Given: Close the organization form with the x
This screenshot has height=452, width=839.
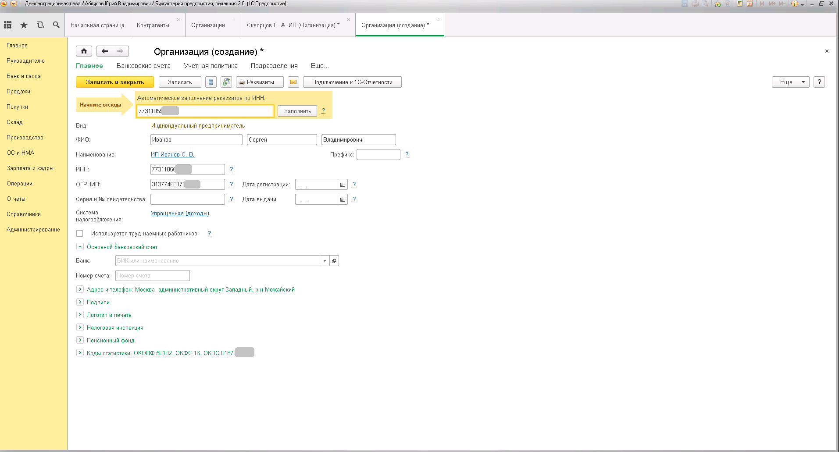Looking at the screenshot, I should [x=827, y=51].
